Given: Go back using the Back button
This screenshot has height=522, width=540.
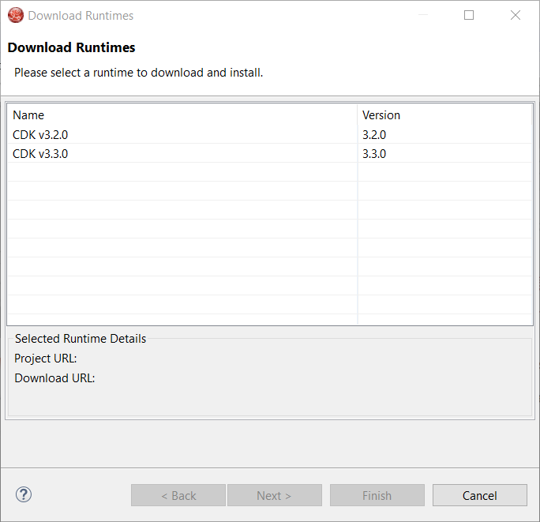Looking at the screenshot, I should 178,495.
